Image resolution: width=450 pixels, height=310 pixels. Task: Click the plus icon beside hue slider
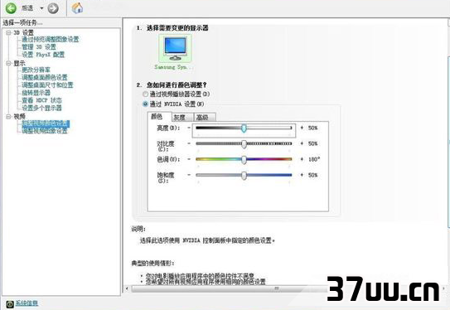(x=302, y=159)
